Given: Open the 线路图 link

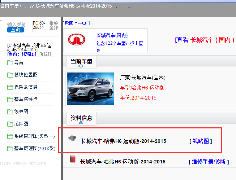Looking at the screenshot, I should (x=201, y=141).
